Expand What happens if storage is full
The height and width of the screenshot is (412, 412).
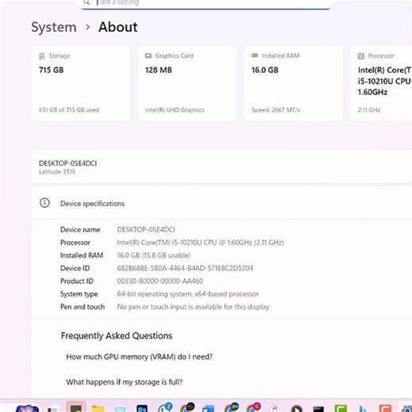click(124, 382)
